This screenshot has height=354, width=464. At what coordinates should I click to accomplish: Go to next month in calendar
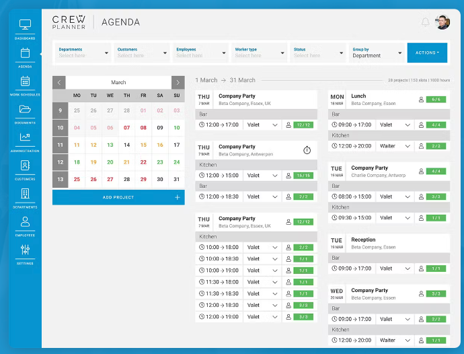[178, 82]
